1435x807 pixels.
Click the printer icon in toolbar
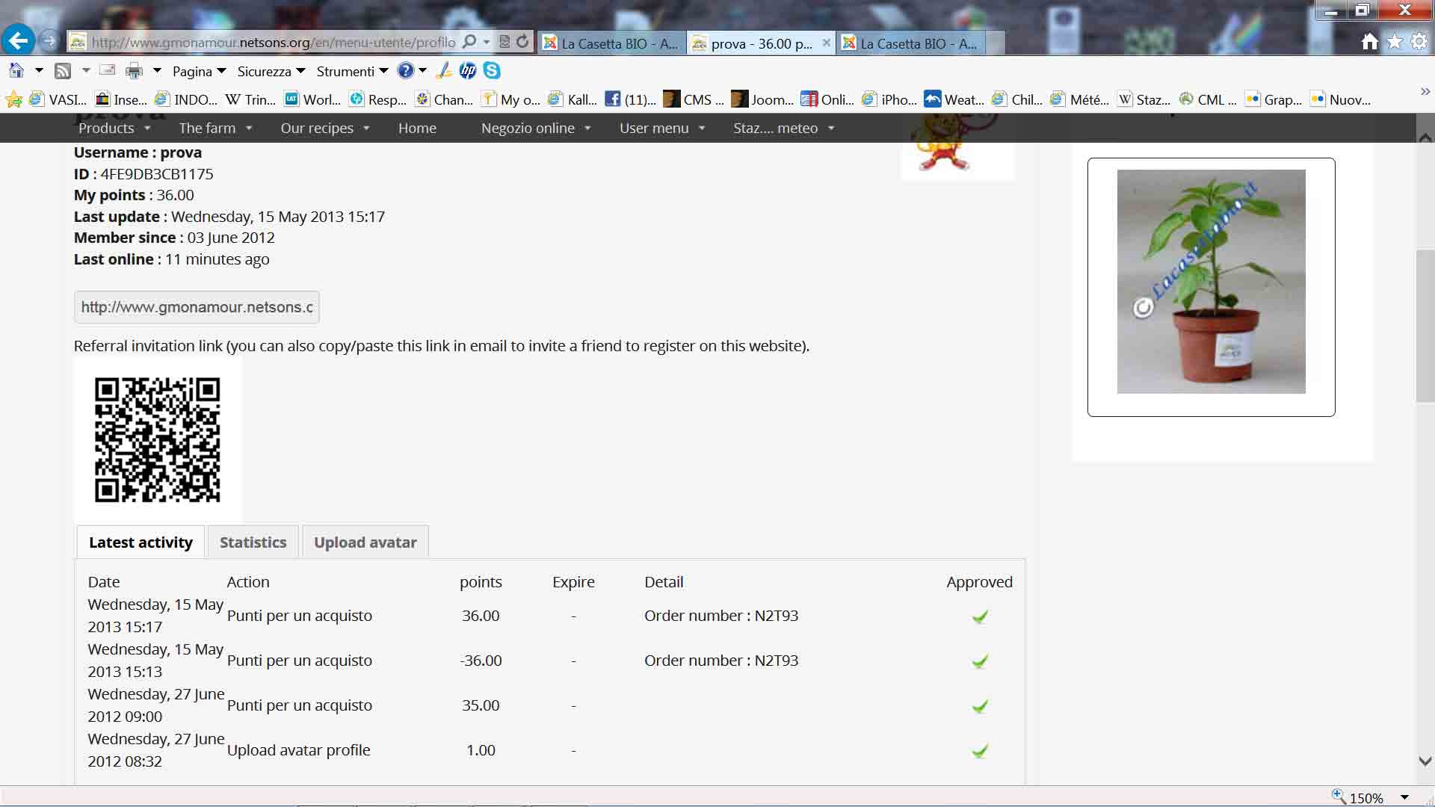click(x=134, y=71)
